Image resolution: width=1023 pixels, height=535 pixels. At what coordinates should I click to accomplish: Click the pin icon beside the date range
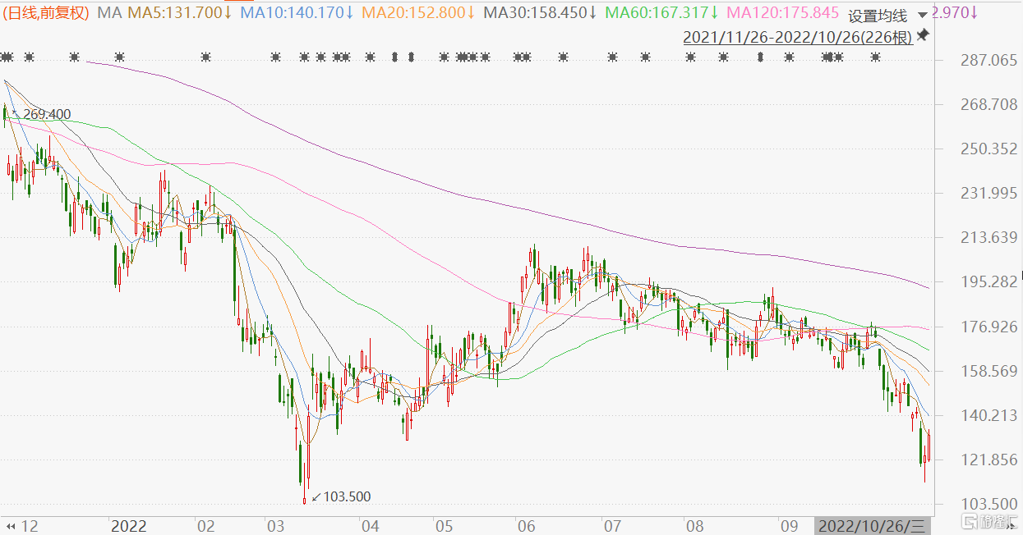click(923, 34)
